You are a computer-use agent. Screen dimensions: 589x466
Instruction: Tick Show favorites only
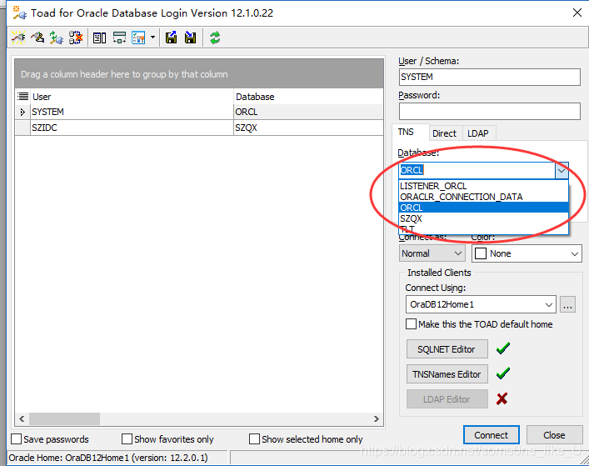(x=127, y=439)
